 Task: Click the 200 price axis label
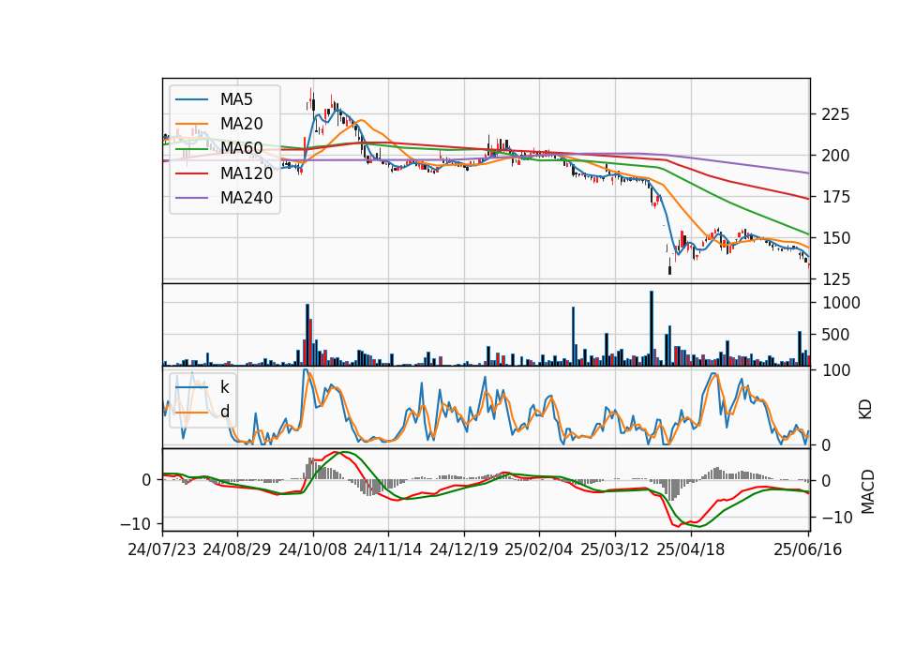click(x=835, y=156)
